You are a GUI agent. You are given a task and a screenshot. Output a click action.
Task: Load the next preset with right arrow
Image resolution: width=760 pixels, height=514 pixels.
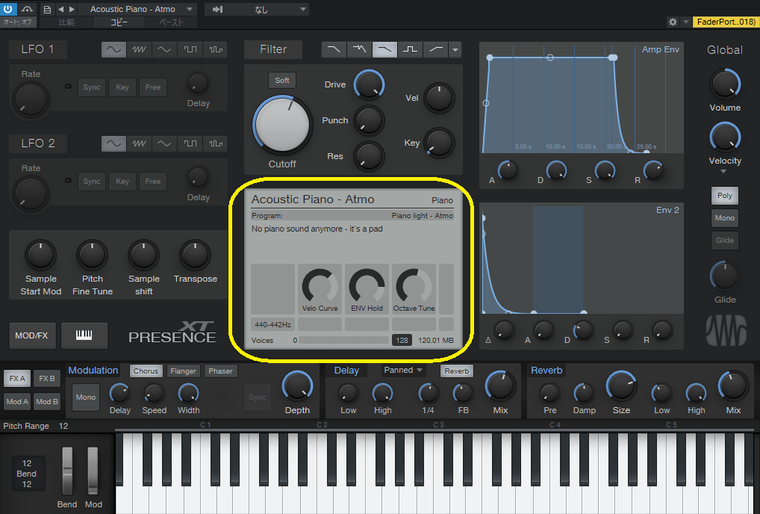pyautogui.click(x=72, y=9)
